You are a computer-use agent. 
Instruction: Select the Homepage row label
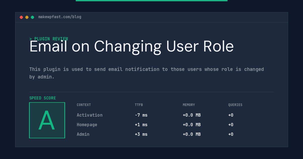87,125
